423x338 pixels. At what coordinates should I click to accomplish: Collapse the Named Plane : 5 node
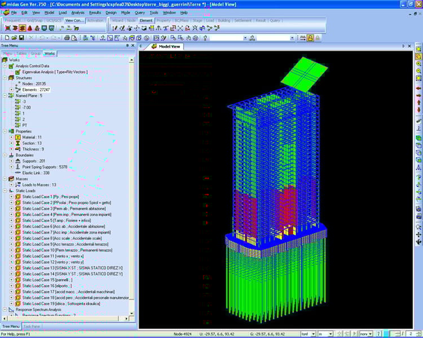coord(5,96)
